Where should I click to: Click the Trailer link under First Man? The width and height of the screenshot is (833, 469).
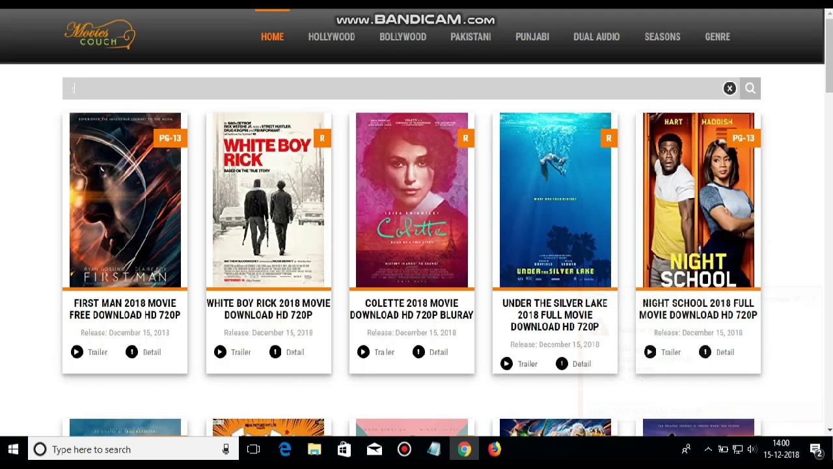coord(98,352)
